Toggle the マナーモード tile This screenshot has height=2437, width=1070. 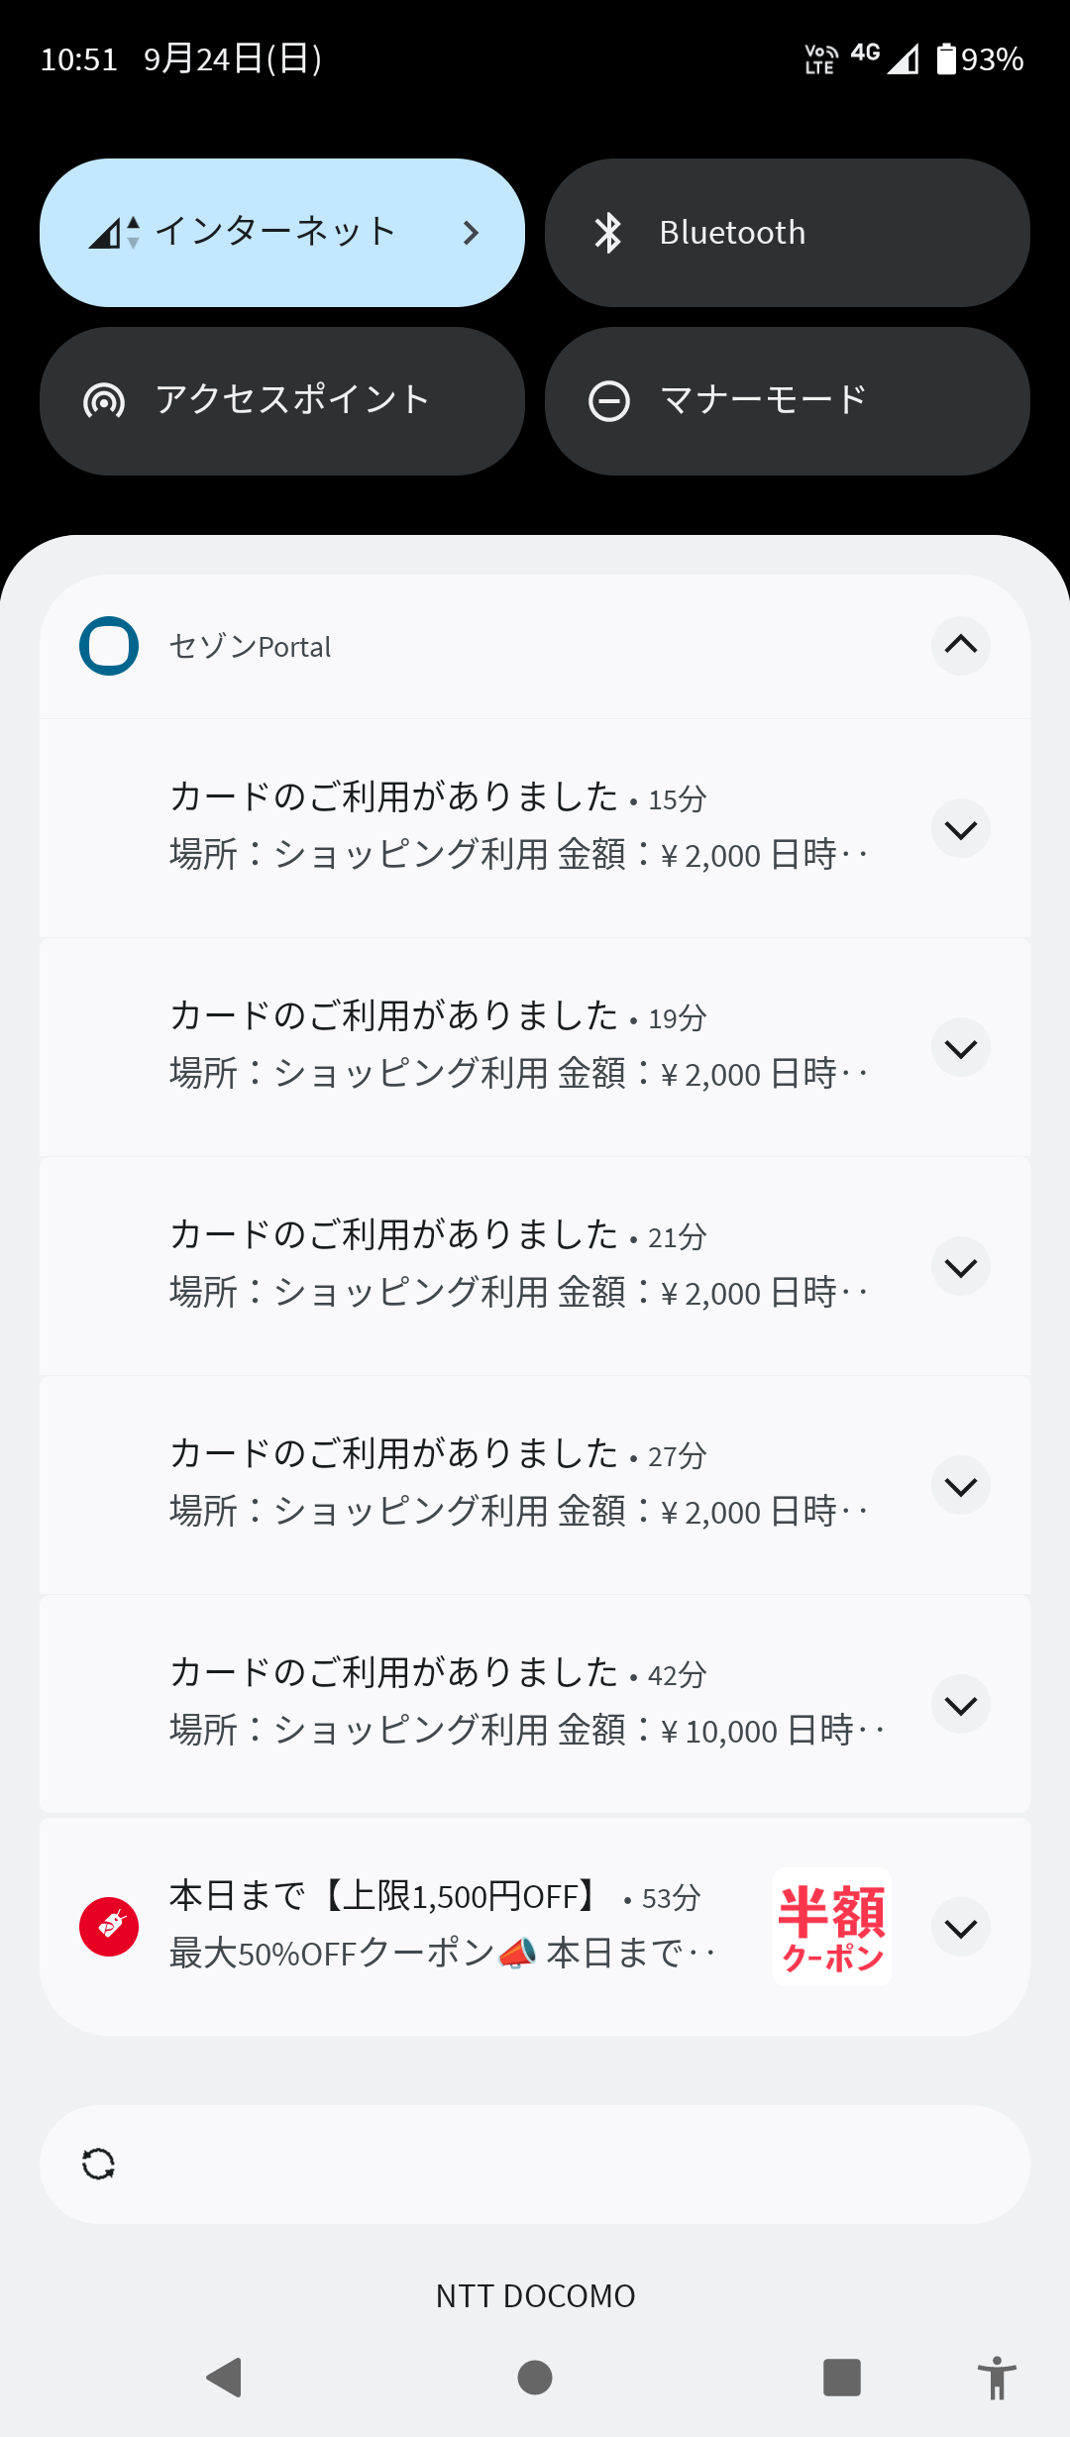click(x=787, y=401)
